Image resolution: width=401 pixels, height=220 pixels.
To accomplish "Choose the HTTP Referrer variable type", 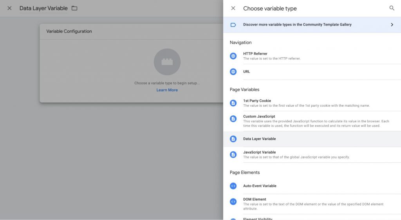I will [255, 54].
